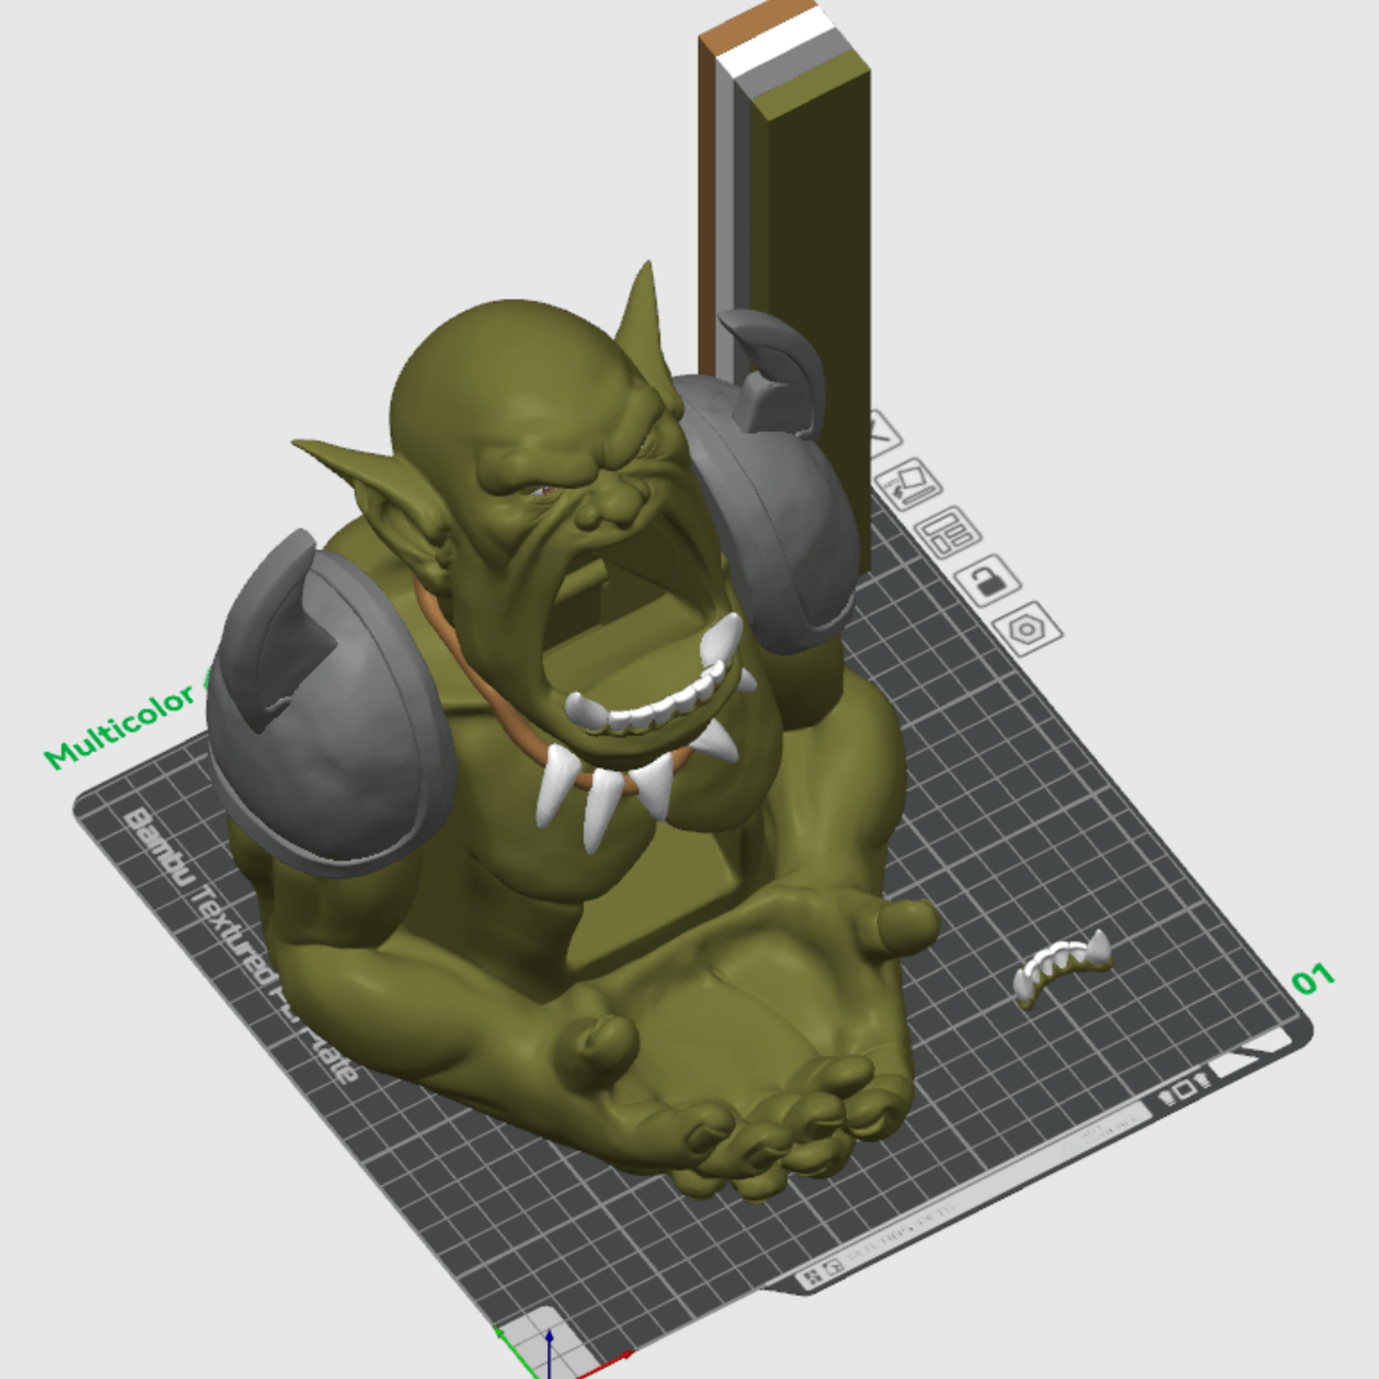Click the '01' plate number label
Screen dimensions: 1379x1379
coord(1313,980)
